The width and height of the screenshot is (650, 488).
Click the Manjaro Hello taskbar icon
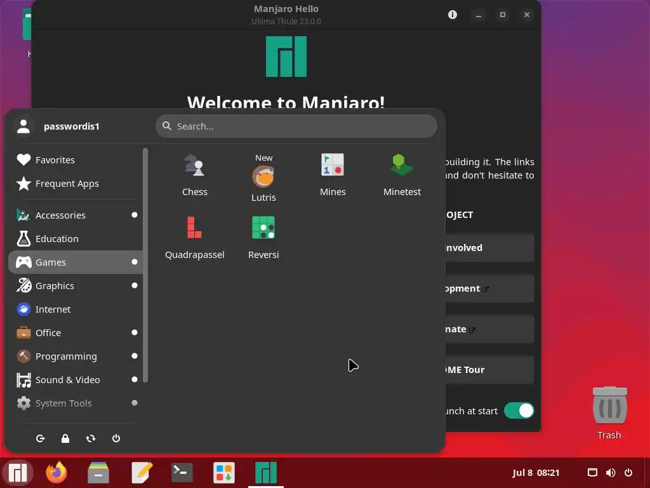tap(266, 473)
